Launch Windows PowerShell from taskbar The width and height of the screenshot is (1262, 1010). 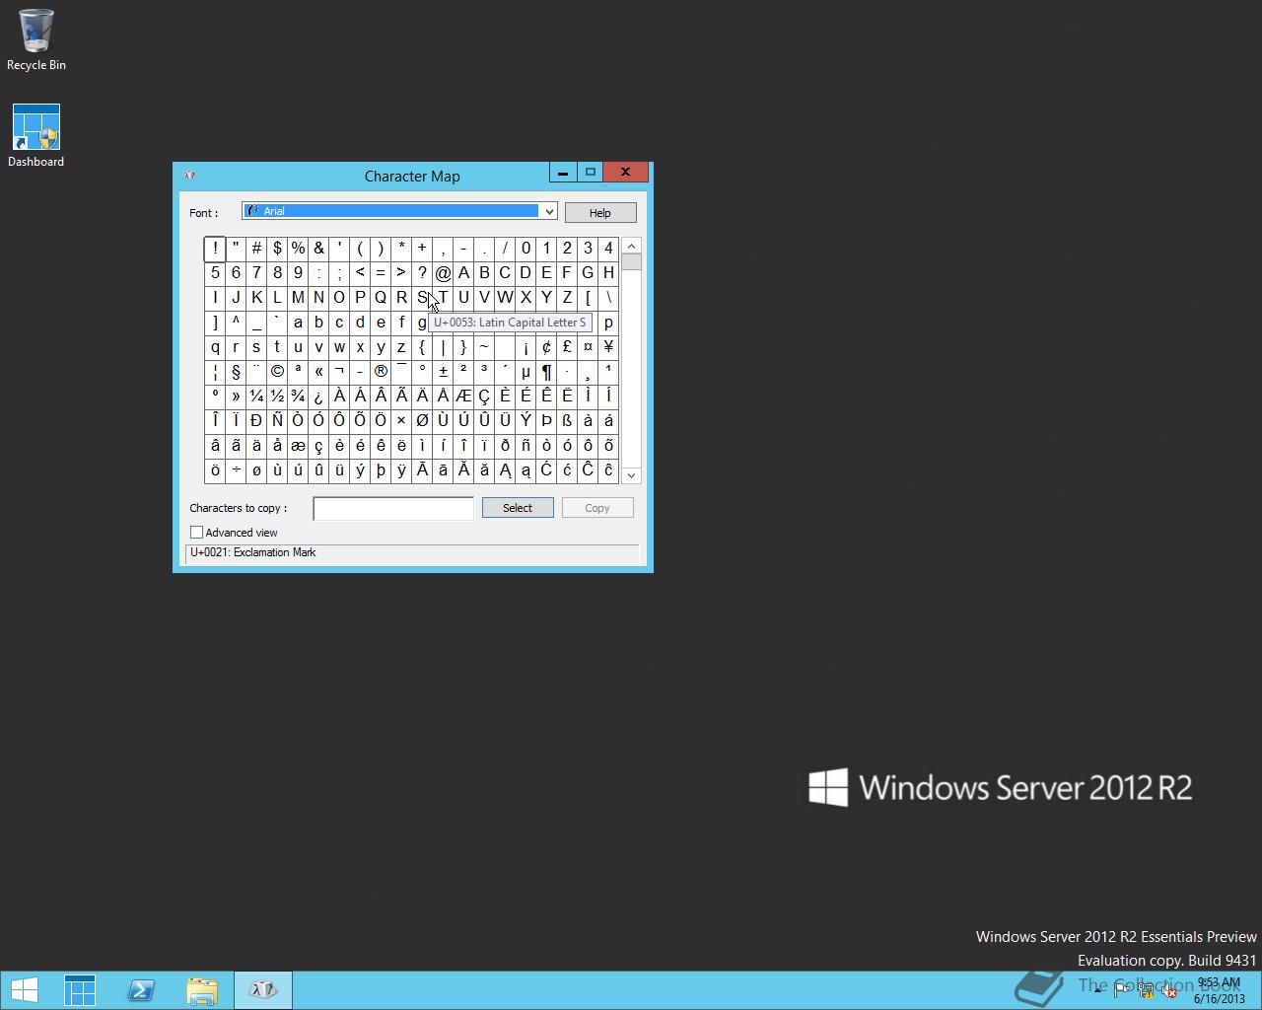[141, 990]
